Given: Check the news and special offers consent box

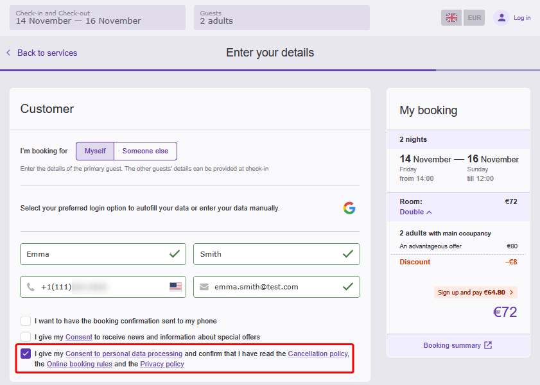Looking at the screenshot, I should (26, 337).
